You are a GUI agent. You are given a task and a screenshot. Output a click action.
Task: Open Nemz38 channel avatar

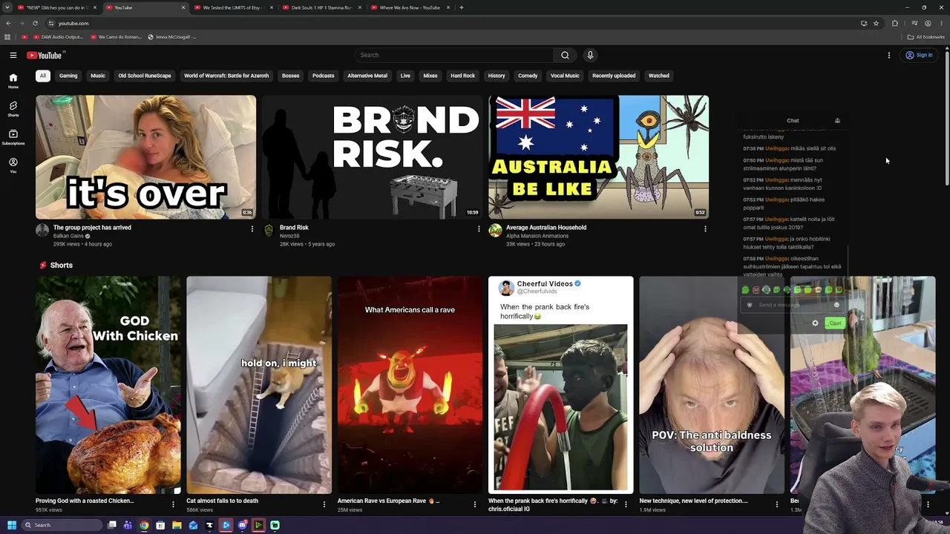coord(269,231)
